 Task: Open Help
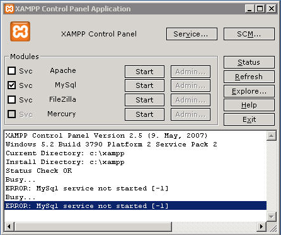click(x=249, y=105)
